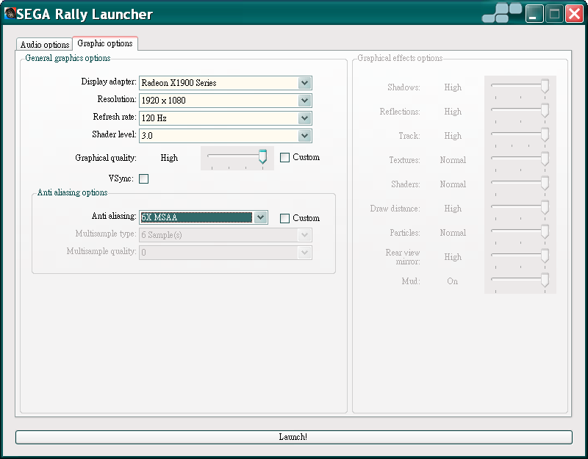
Task: Click the Mud effect slider handle
Action: coord(545,280)
